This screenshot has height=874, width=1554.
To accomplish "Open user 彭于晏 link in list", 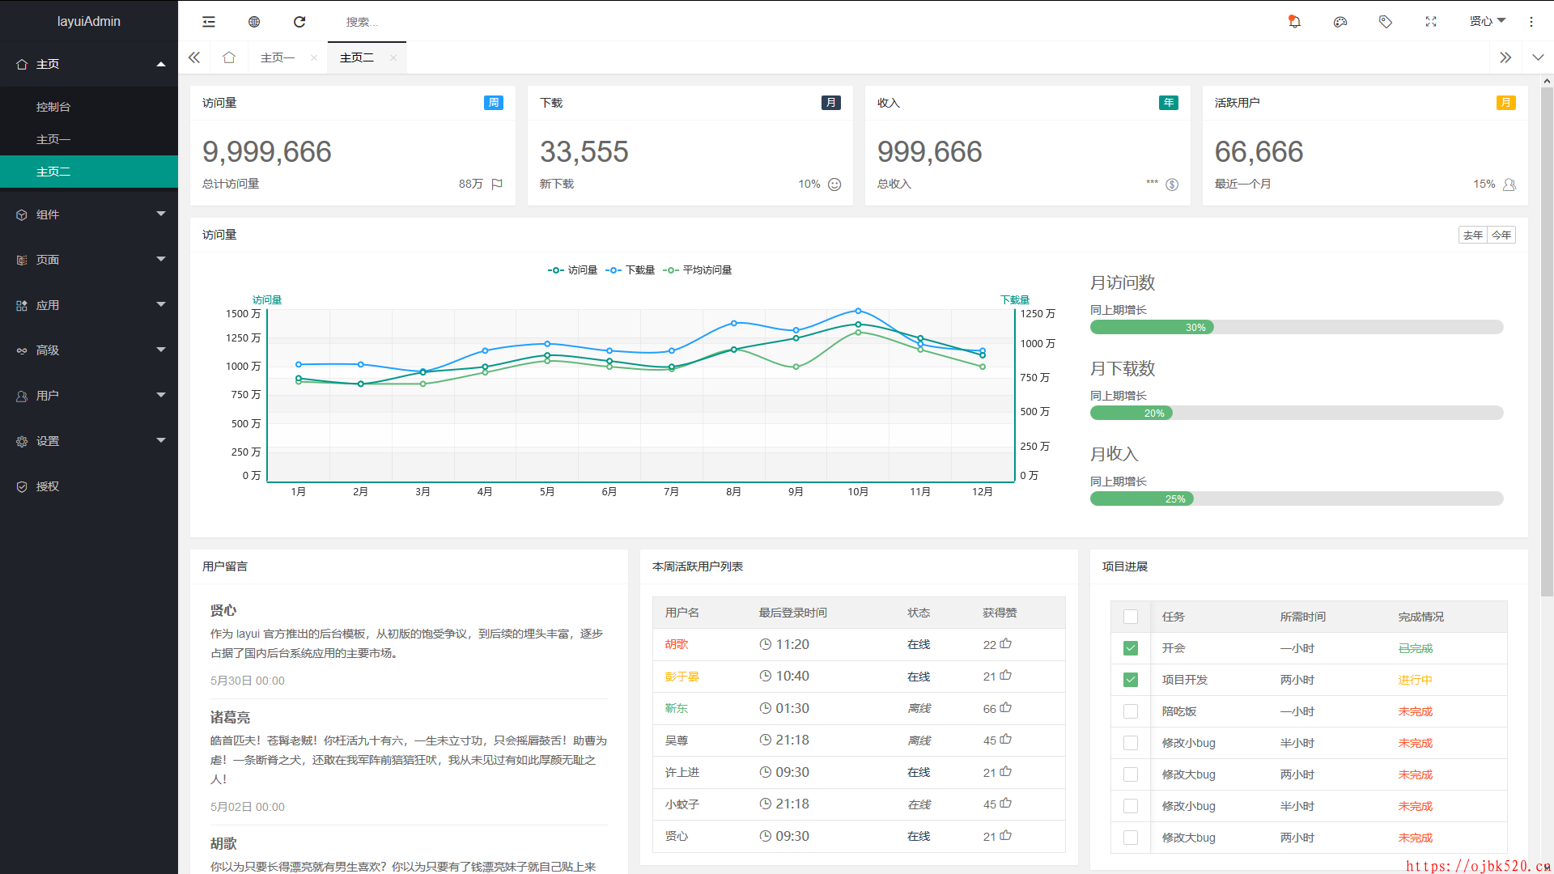I will (x=682, y=677).
